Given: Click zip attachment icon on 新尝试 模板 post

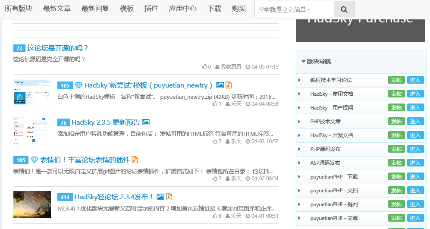Looking at the screenshot, I should coord(229,85).
